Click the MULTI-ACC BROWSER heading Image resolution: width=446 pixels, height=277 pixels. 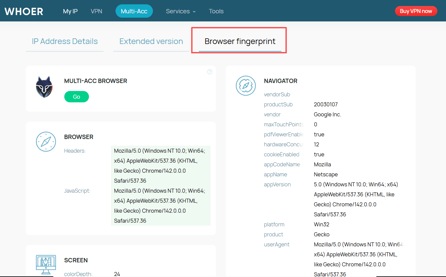point(96,81)
